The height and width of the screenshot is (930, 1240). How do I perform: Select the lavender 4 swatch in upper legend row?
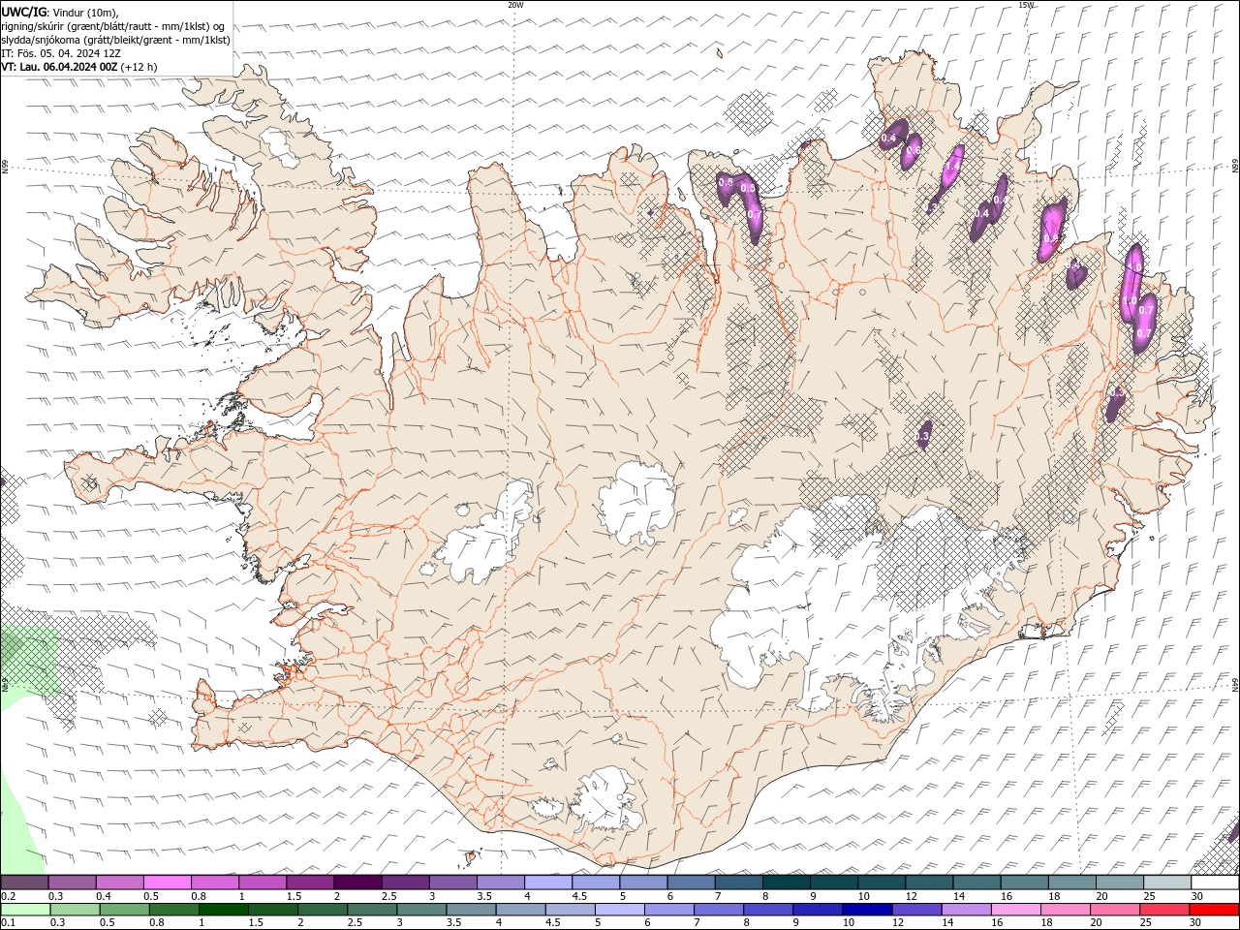click(548, 883)
